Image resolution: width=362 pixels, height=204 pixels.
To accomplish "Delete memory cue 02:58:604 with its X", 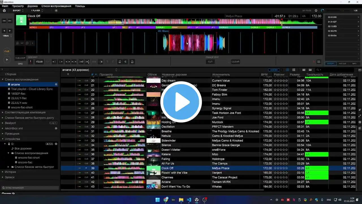I will click(358, 36).
